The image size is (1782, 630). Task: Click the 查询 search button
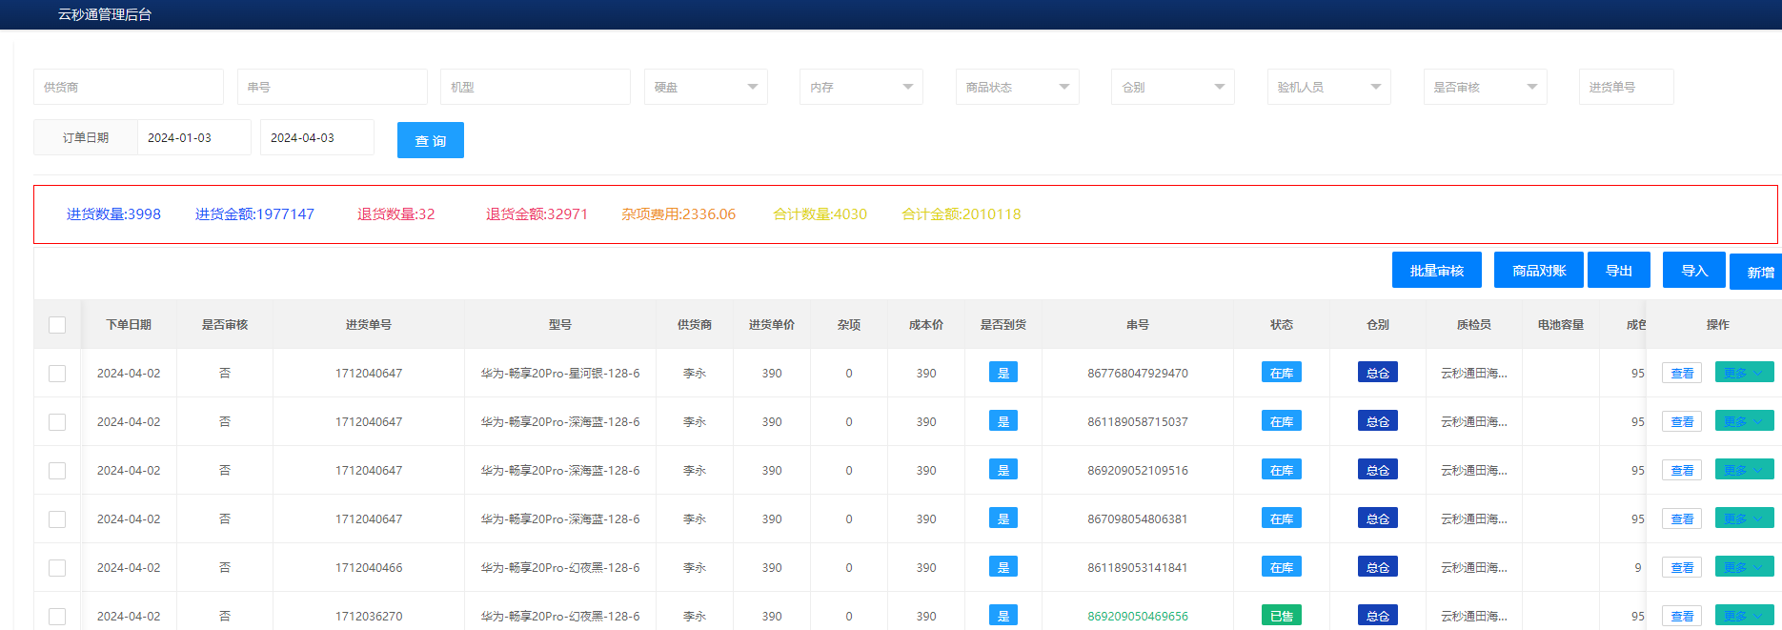[x=431, y=140]
